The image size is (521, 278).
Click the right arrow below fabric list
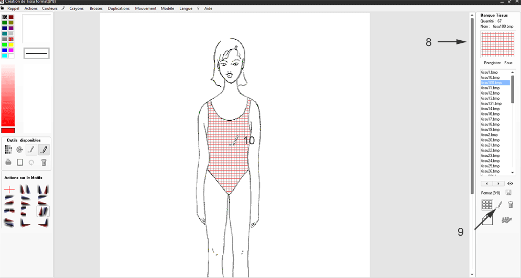click(x=498, y=184)
